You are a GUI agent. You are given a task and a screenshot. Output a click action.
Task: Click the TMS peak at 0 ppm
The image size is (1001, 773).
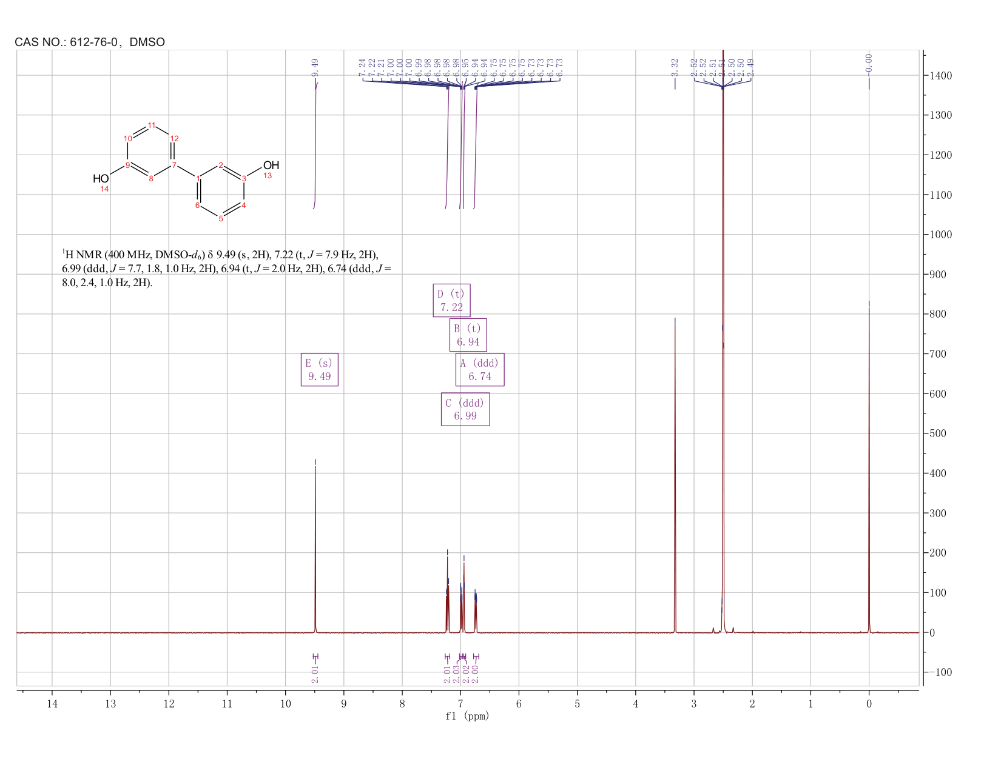(x=869, y=470)
